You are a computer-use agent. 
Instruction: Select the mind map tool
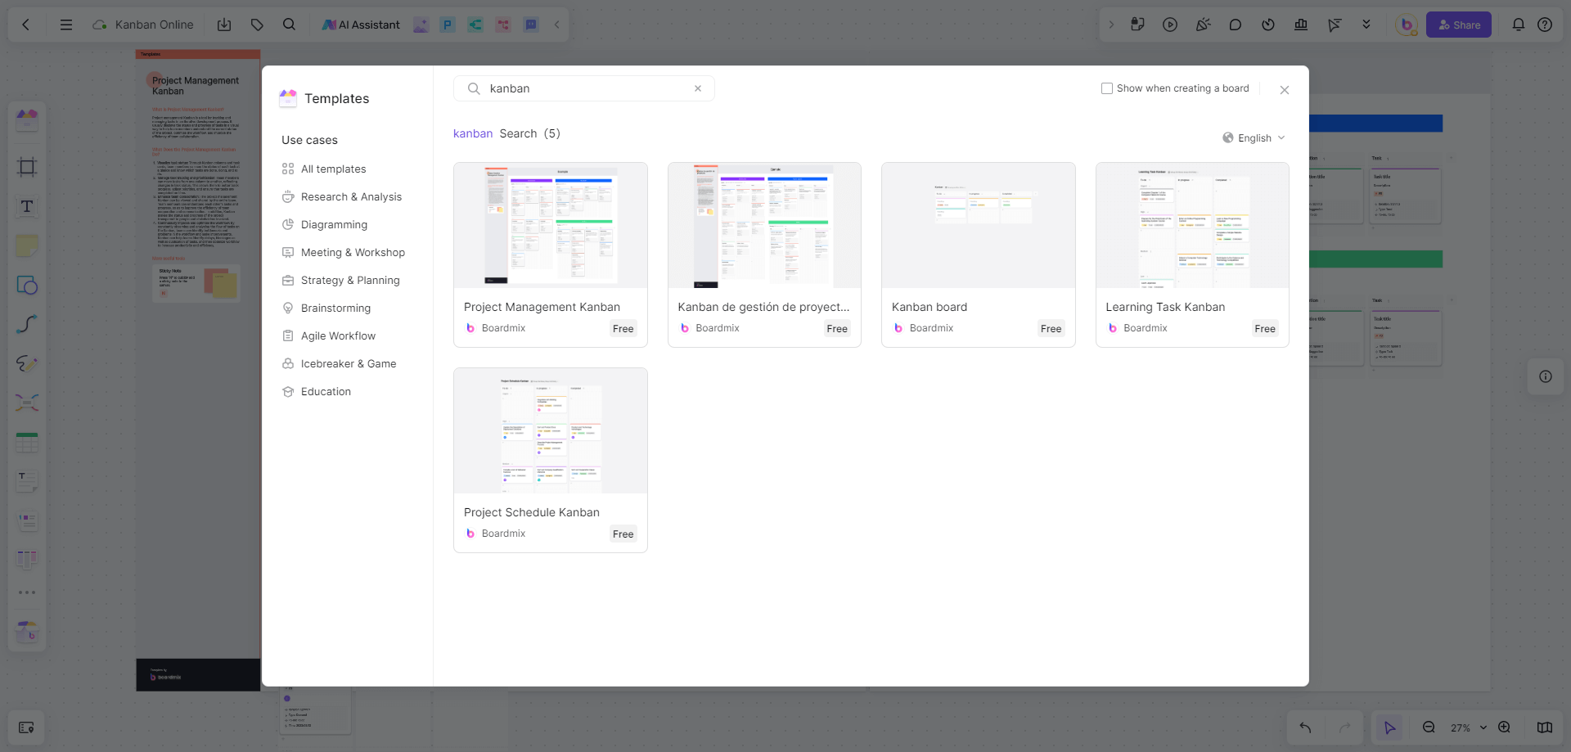(27, 403)
